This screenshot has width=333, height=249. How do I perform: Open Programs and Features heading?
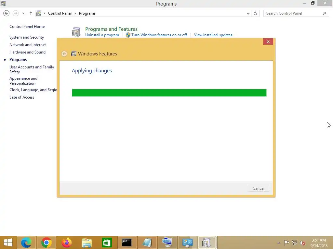(111, 29)
